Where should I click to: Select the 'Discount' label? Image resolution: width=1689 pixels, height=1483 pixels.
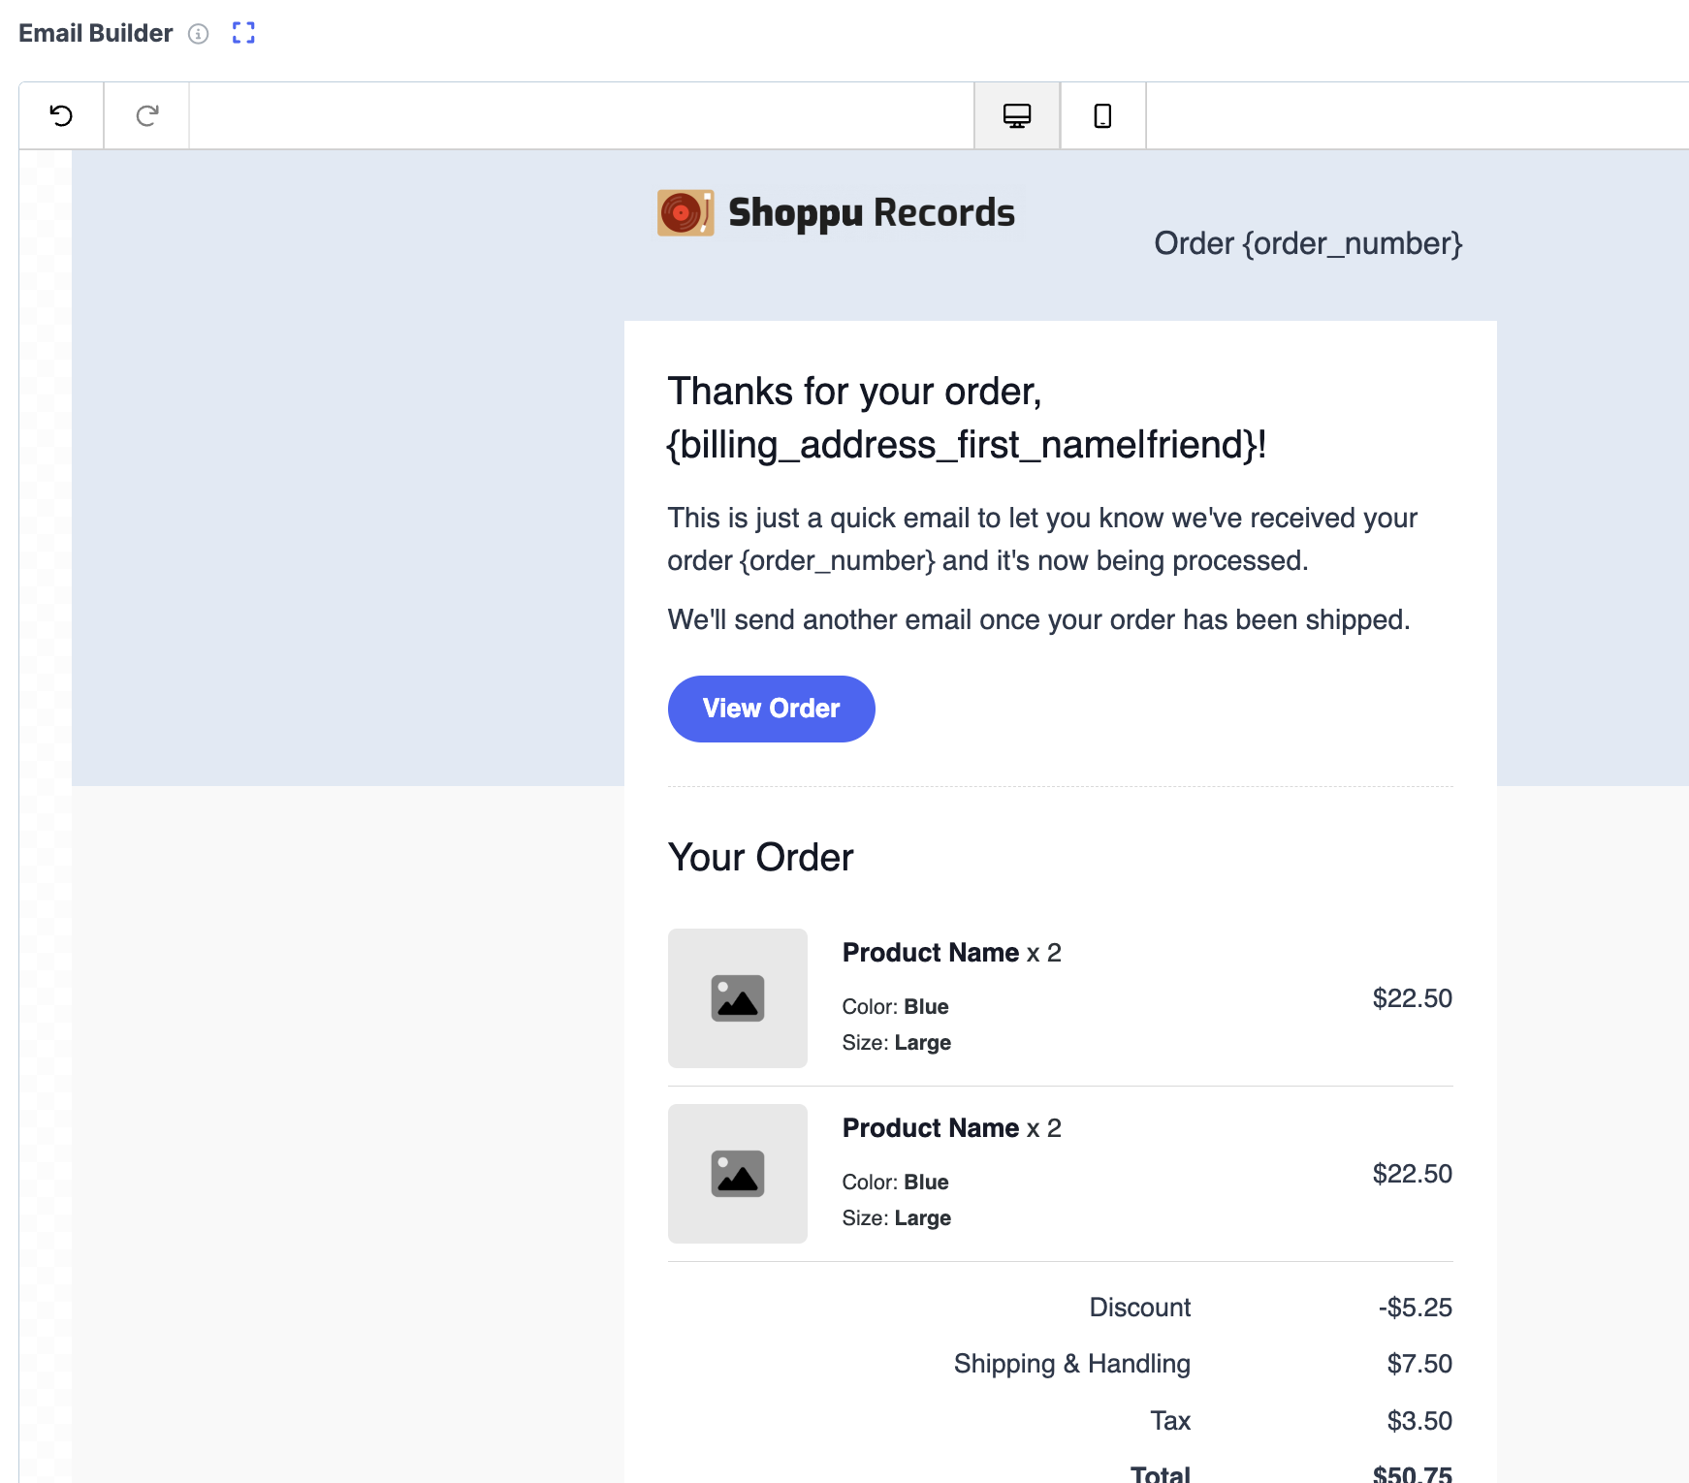pyautogui.click(x=1140, y=1308)
